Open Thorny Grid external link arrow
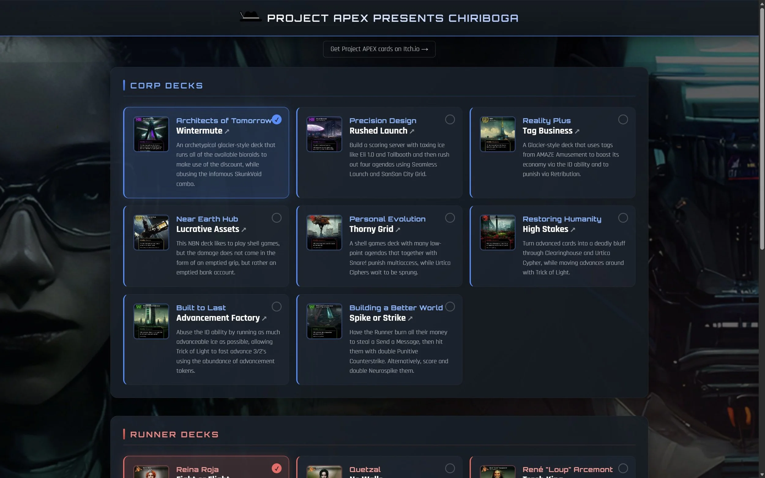Image resolution: width=765 pixels, height=478 pixels. [x=398, y=230]
